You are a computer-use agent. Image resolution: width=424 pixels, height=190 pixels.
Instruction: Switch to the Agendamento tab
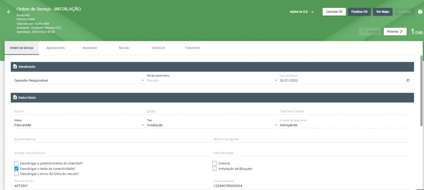point(56,48)
